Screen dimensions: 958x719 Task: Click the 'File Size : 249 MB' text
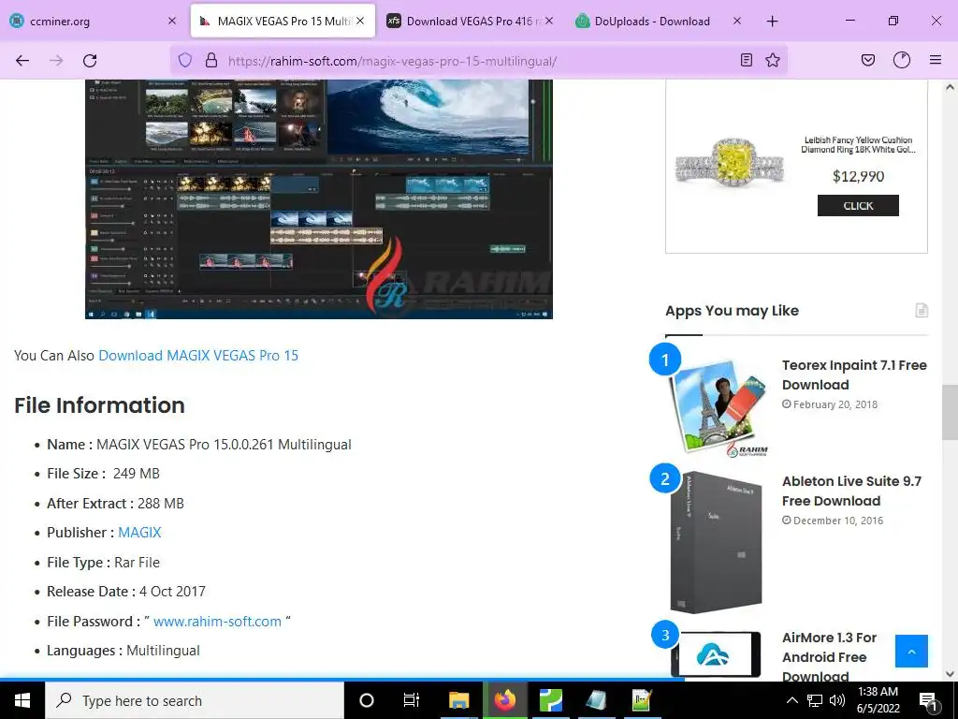(x=103, y=474)
